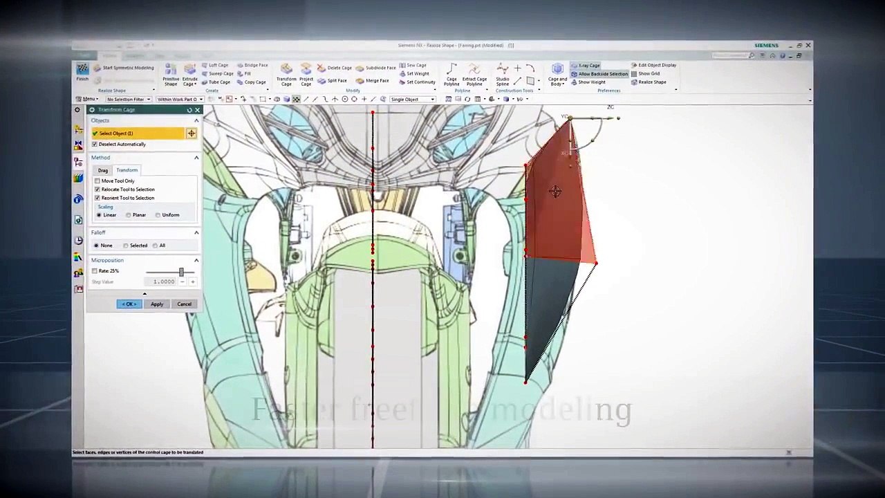Uncheck Reorient Tool to Selection
Viewport: 885px width, 498px height.
tap(97, 198)
